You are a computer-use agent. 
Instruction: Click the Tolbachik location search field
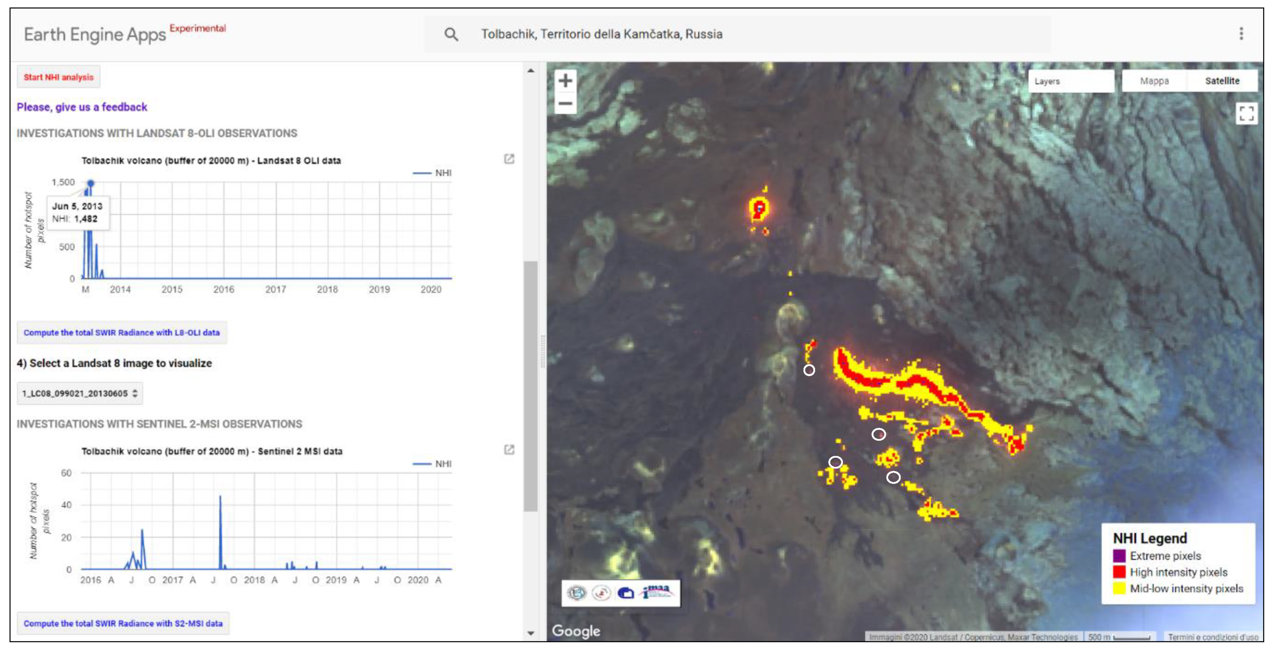point(601,34)
